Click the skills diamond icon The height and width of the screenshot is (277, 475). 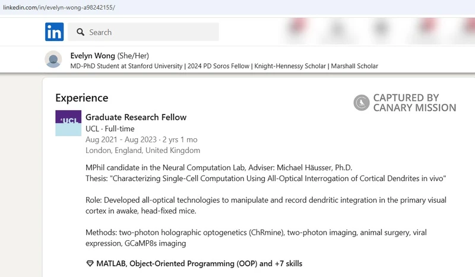click(90, 264)
